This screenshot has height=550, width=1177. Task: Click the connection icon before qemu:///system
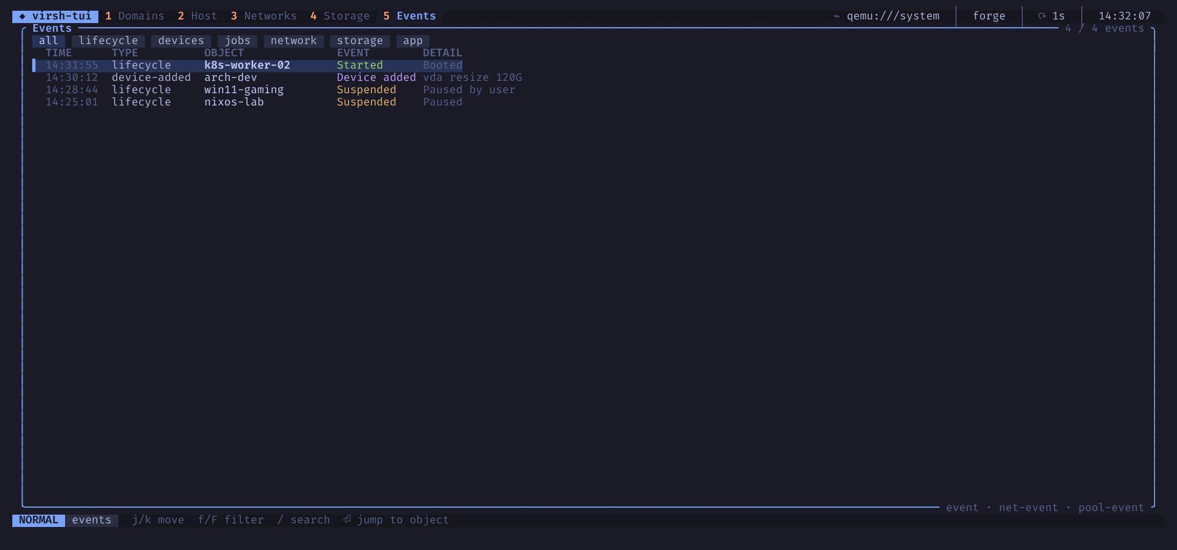click(836, 16)
